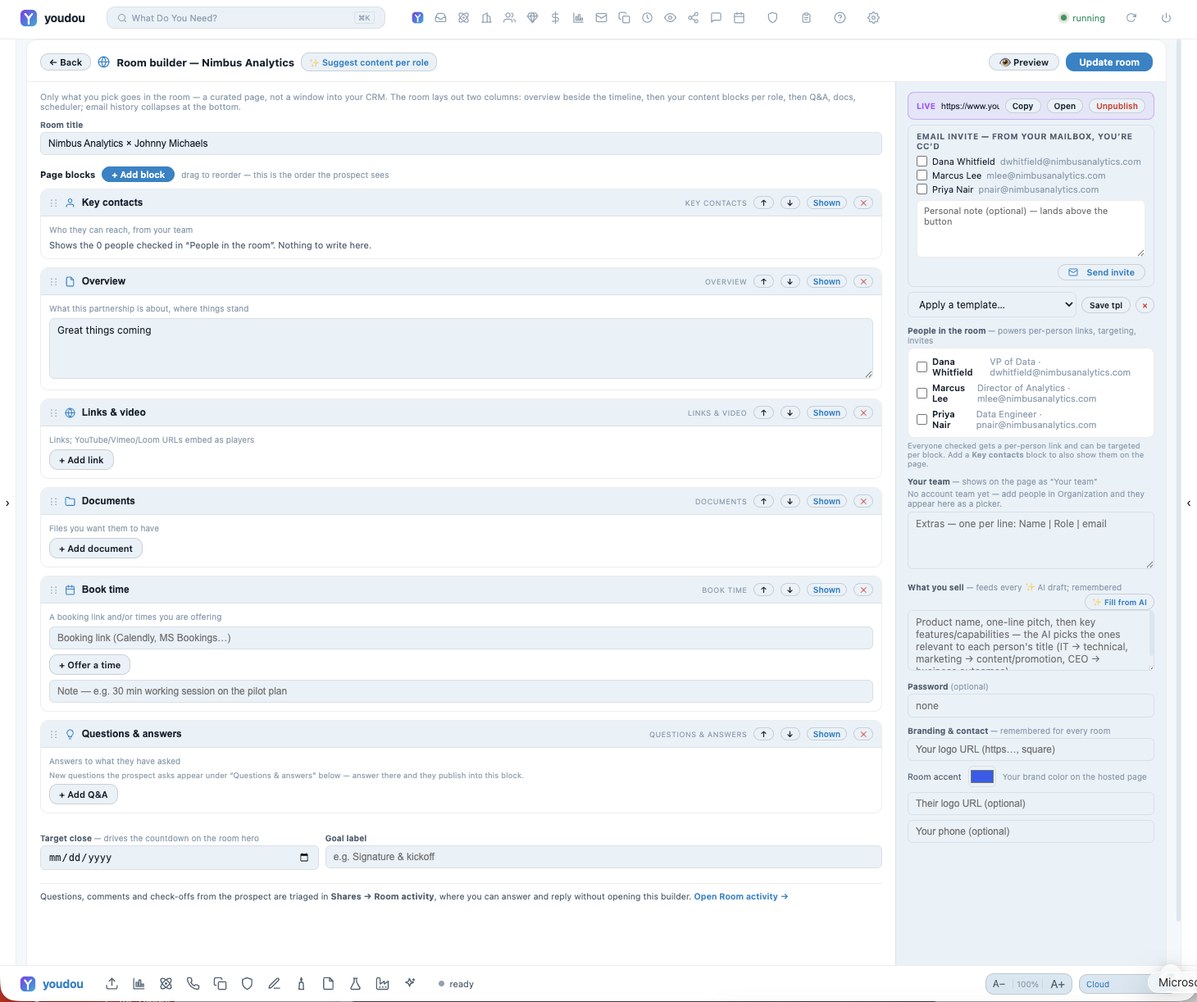
Task: Open the Apply a template dropdown
Action: pyautogui.click(x=991, y=305)
